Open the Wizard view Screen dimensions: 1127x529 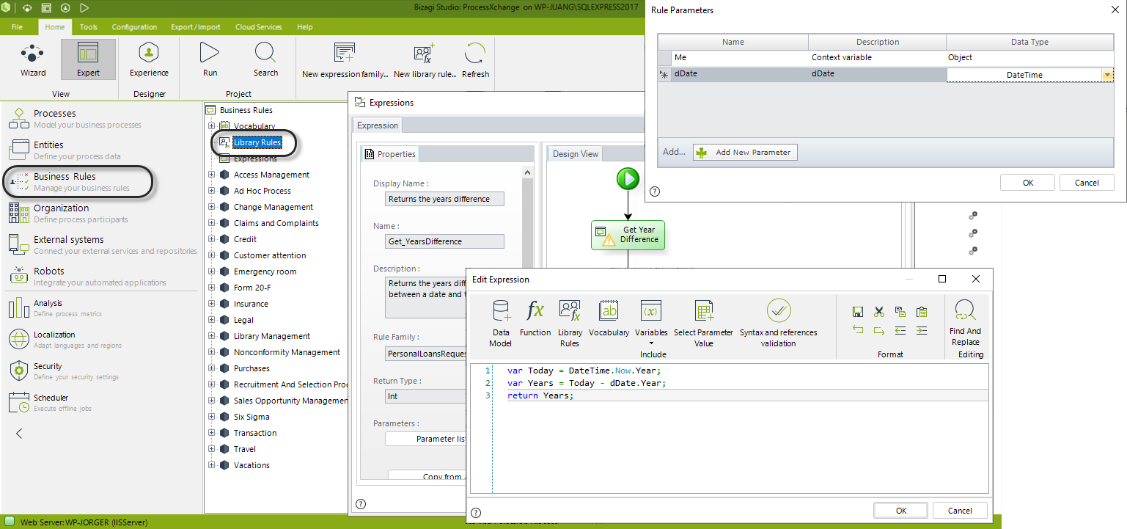32,59
